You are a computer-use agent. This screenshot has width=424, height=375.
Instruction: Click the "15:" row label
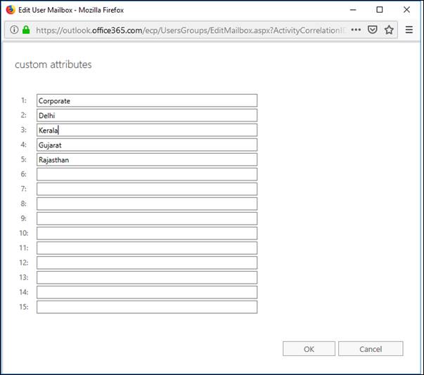click(x=23, y=307)
